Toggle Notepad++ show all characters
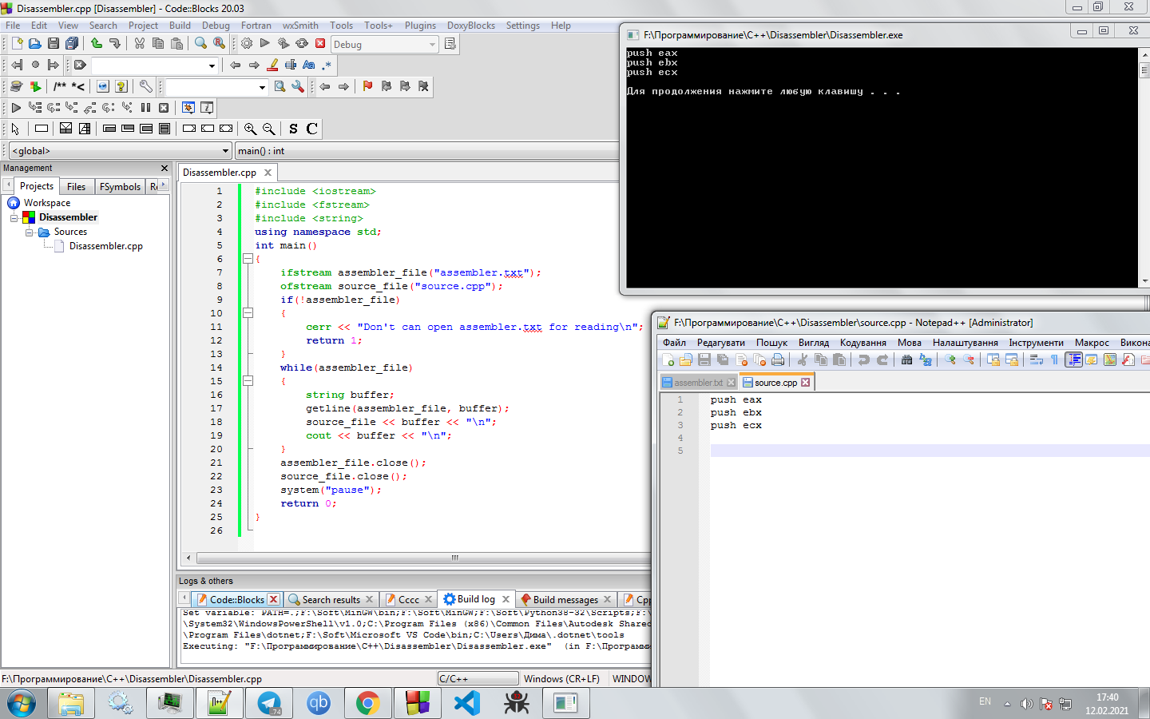 coord(1055,360)
